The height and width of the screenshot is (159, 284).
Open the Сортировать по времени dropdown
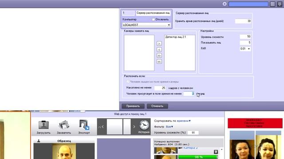coord(184,121)
